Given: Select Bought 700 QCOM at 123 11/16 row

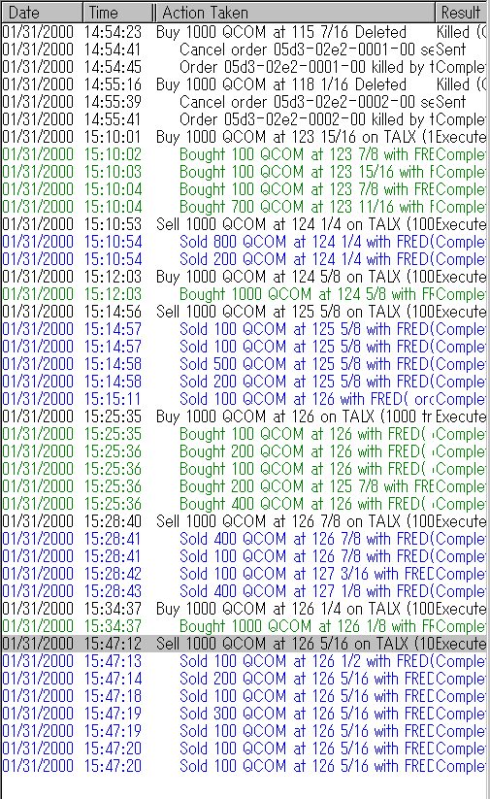Looking at the screenshot, I should point(245,207).
